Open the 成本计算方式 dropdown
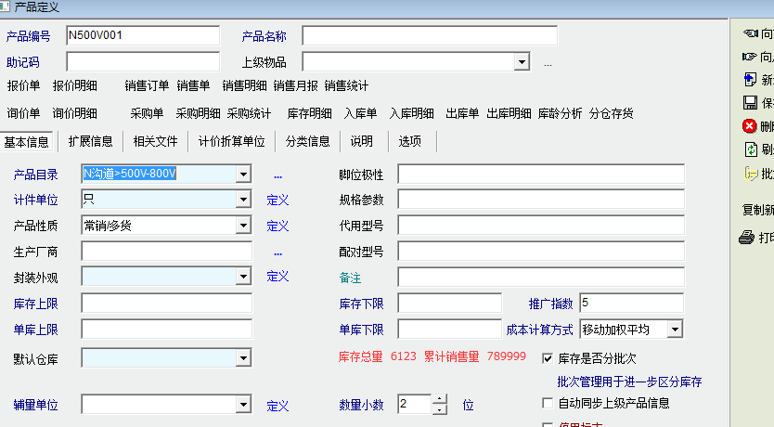The image size is (774, 427). coord(675,330)
